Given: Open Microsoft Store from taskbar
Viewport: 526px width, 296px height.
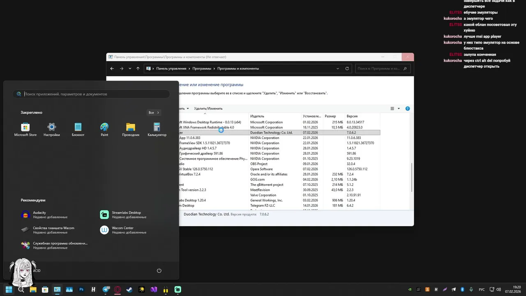Looking at the screenshot, I should [45, 289].
